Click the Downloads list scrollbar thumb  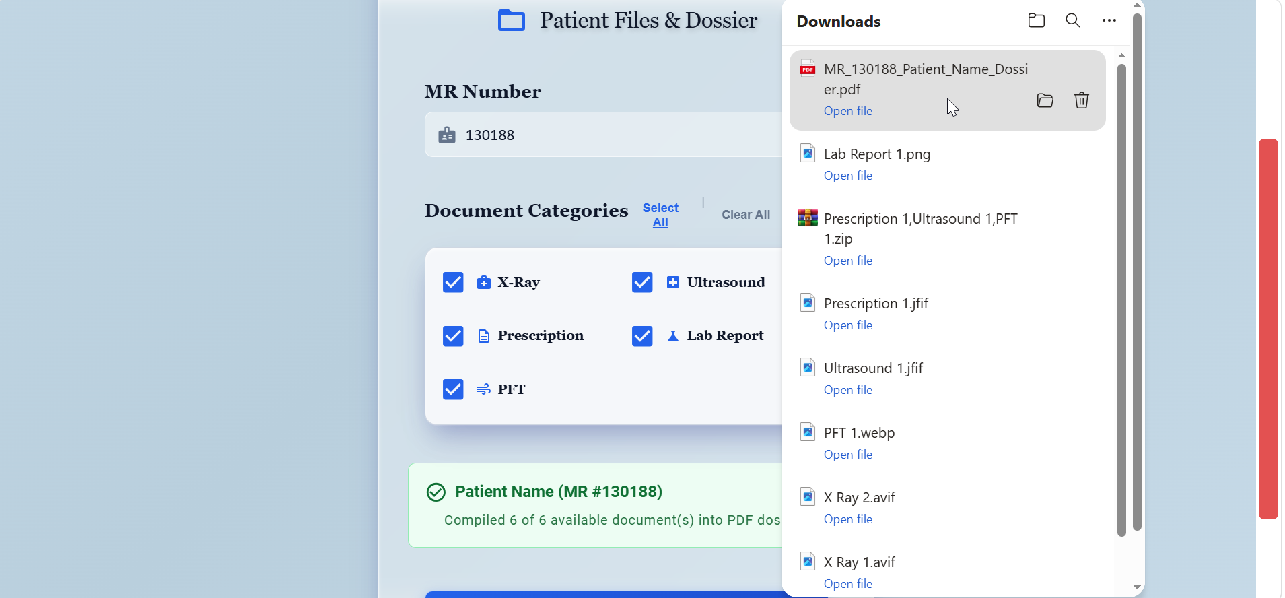point(1121,300)
